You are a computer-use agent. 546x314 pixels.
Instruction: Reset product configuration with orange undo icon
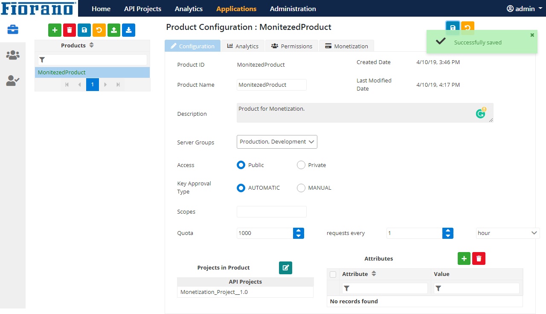468,27
